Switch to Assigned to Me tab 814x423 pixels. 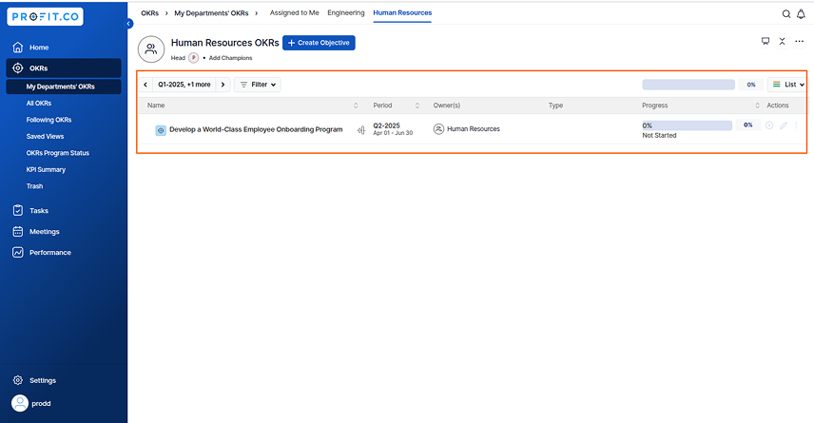(295, 13)
